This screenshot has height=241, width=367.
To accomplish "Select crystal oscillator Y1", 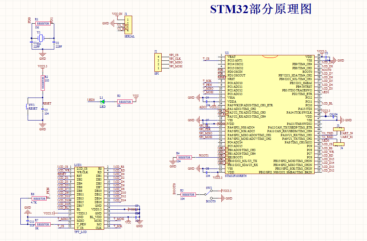I will pyautogui.click(x=41, y=38).
